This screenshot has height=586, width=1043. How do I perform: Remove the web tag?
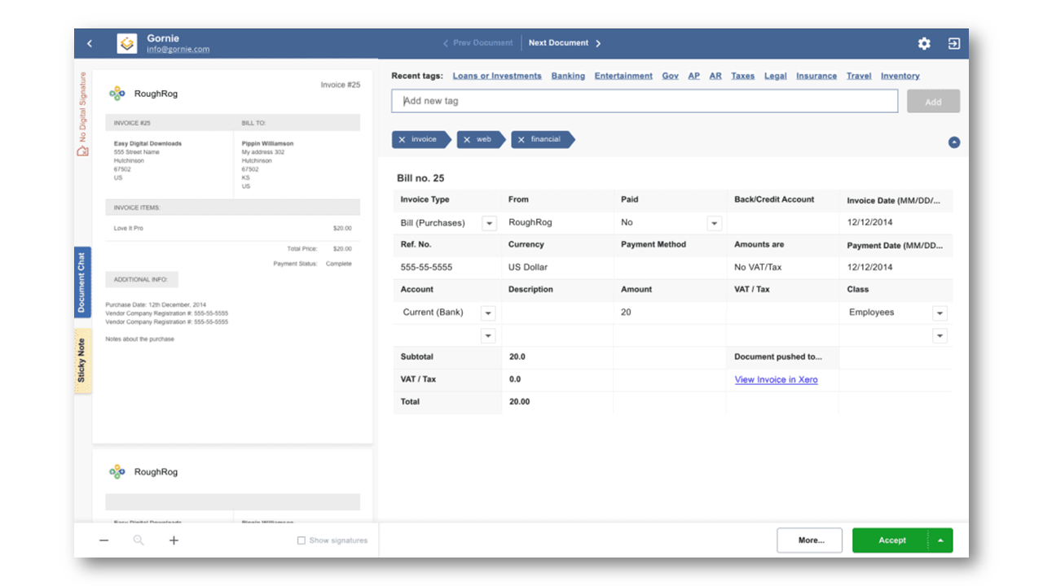point(467,139)
